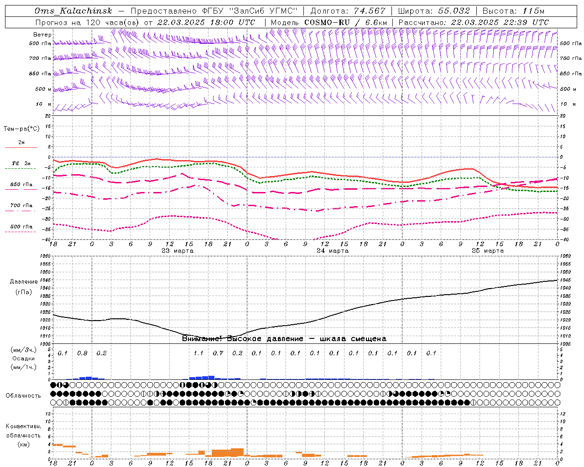Image resolution: width=584 pixels, height=467 pixels.
Task: Click the Широта: 55.032 value
Action: coord(434,11)
